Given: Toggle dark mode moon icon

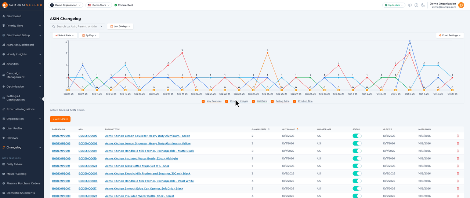Looking at the screenshot, I should pyautogui.click(x=423, y=5).
